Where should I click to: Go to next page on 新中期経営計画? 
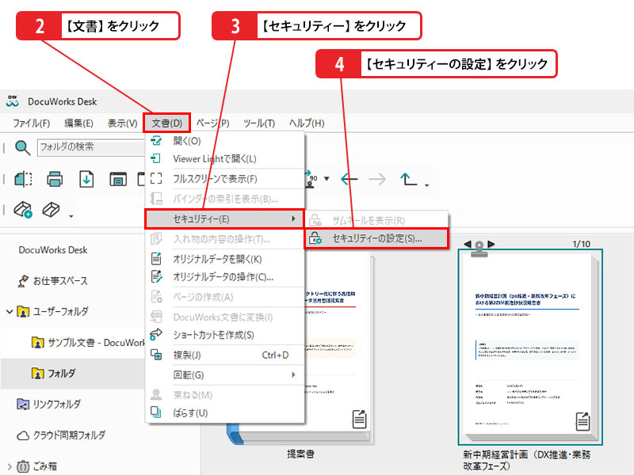click(x=491, y=244)
